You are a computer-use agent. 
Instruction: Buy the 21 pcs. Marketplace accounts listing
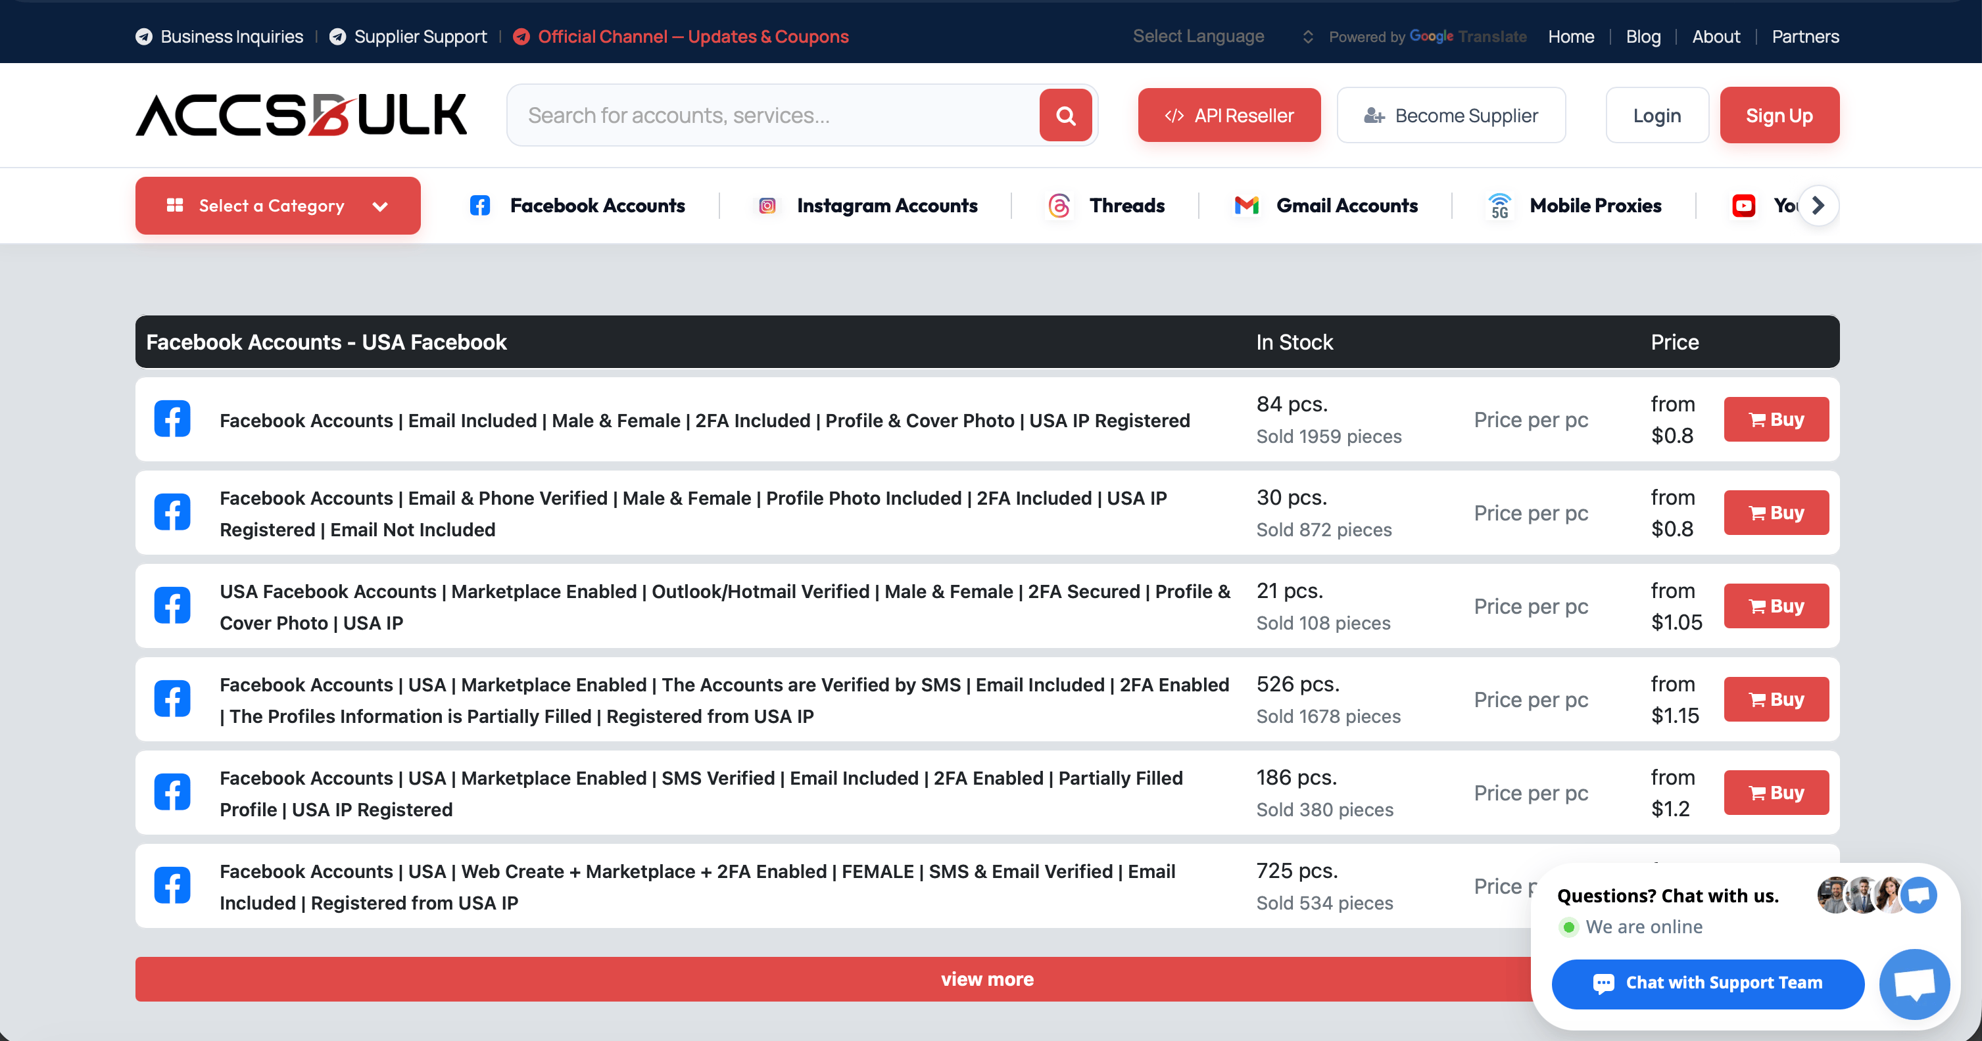point(1777,606)
